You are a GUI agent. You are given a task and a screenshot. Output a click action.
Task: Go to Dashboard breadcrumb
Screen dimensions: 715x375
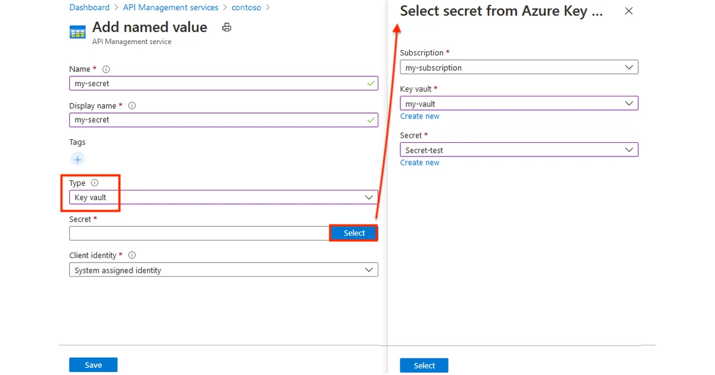(89, 8)
